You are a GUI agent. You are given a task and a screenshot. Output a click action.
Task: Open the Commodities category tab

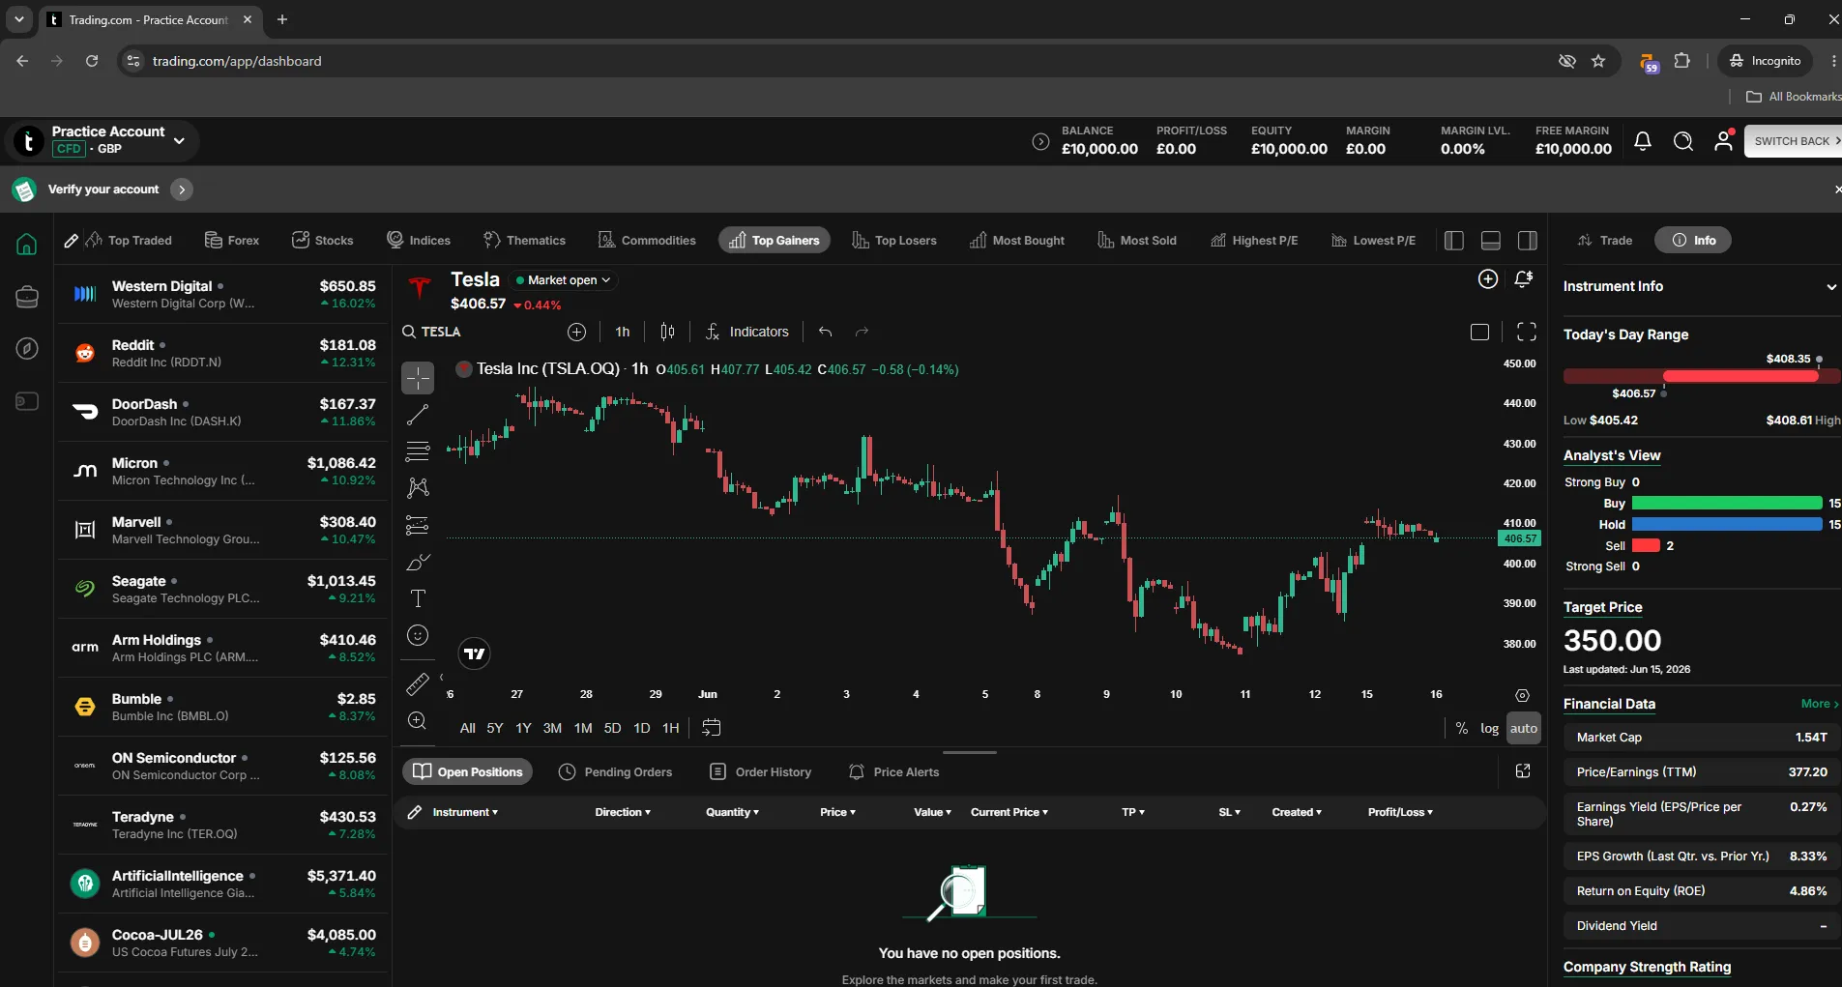tap(647, 240)
